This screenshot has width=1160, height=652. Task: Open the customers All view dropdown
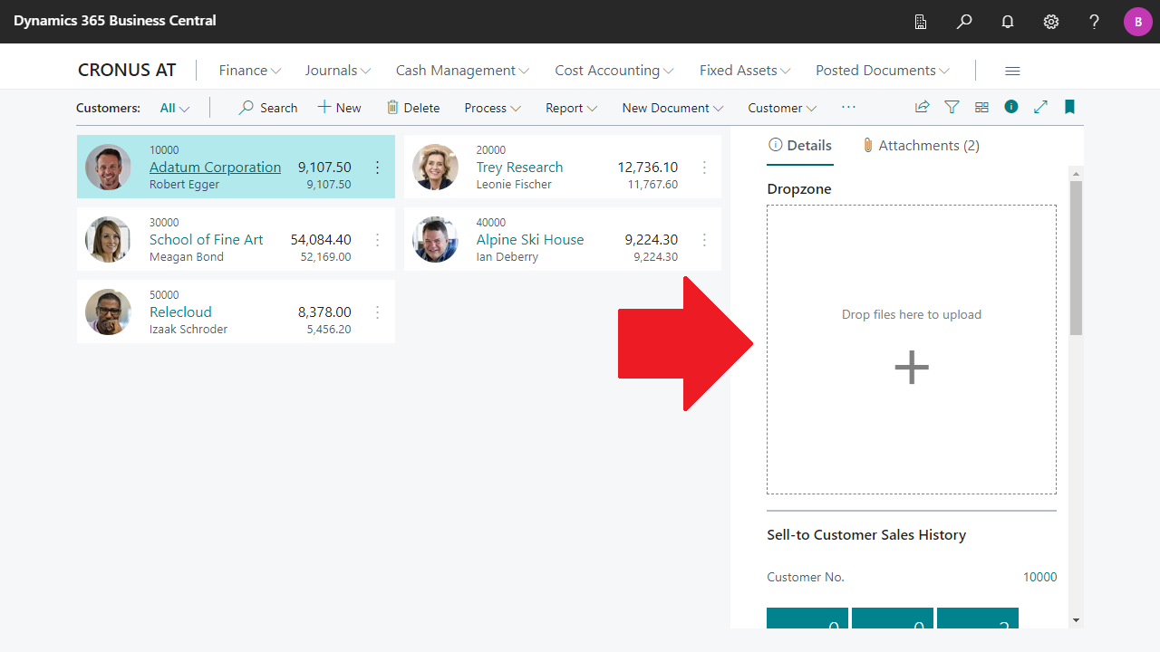174,108
